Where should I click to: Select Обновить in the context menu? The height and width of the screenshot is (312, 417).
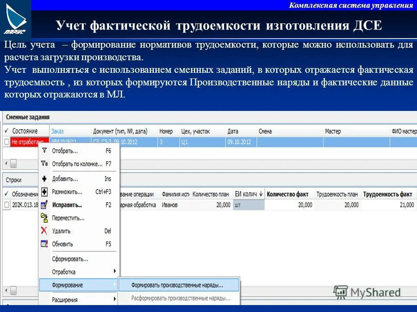(x=79, y=244)
